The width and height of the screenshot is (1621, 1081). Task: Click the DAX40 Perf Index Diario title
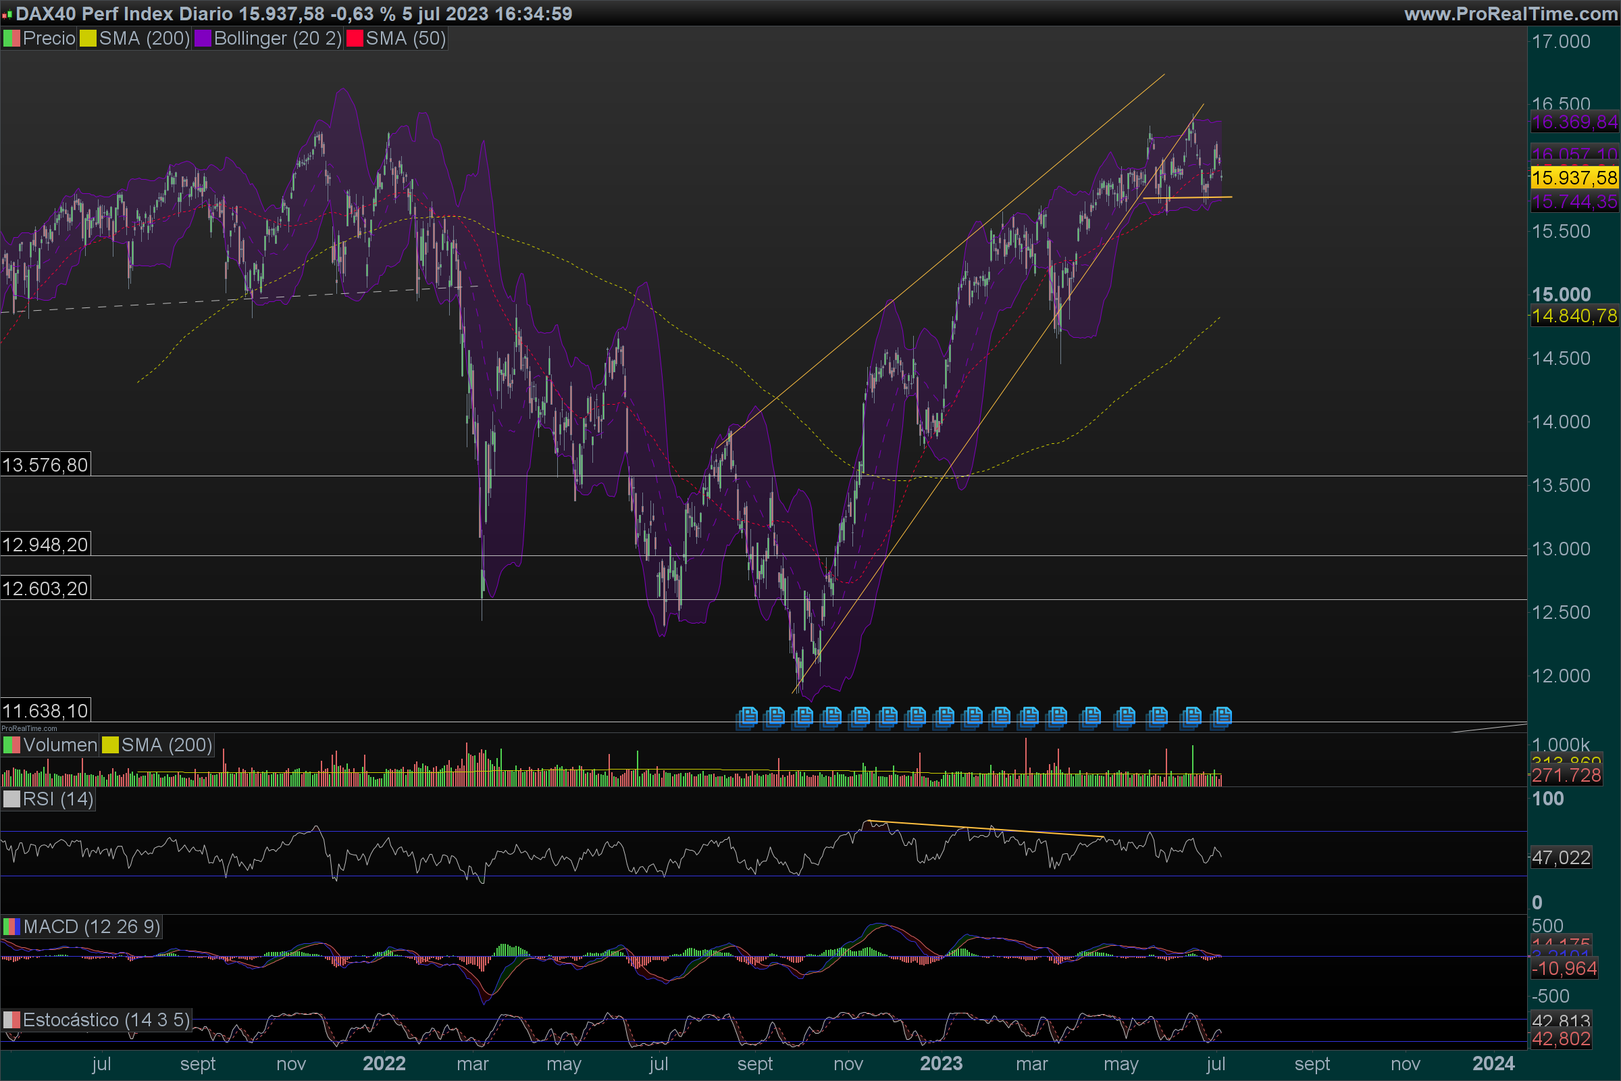pyautogui.click(x=124, y=14)
